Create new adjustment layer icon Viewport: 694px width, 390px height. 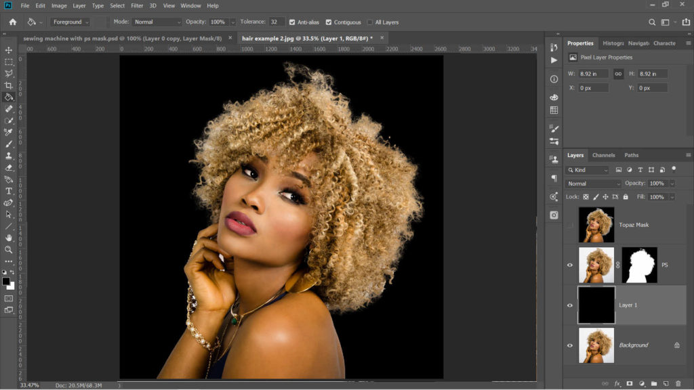click(642, 383)
